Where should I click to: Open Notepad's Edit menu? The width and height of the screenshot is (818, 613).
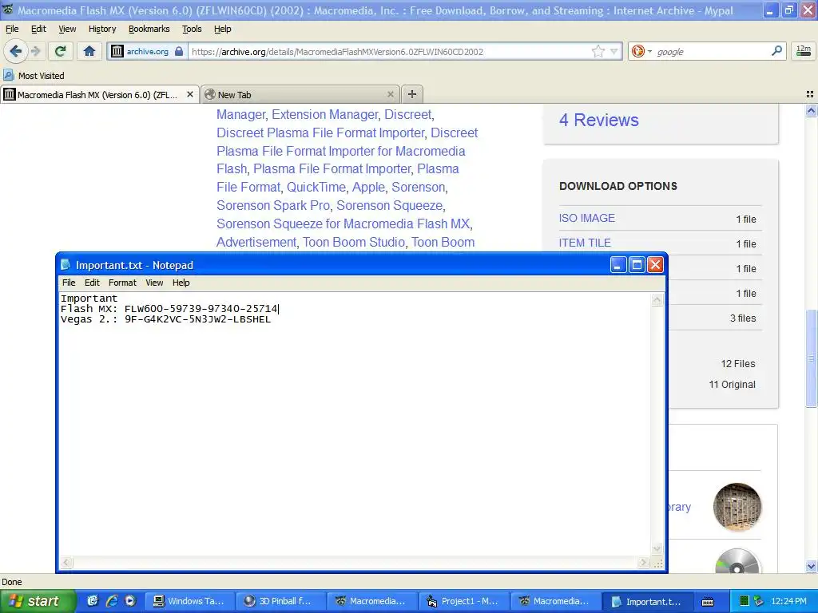click(92, 283)
